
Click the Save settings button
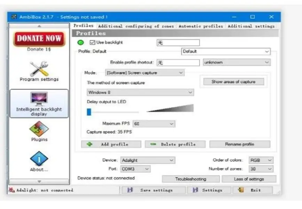(154, 190)
